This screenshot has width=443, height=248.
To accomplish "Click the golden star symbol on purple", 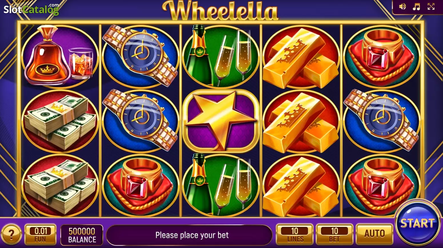I will click(x=221, y=121).
